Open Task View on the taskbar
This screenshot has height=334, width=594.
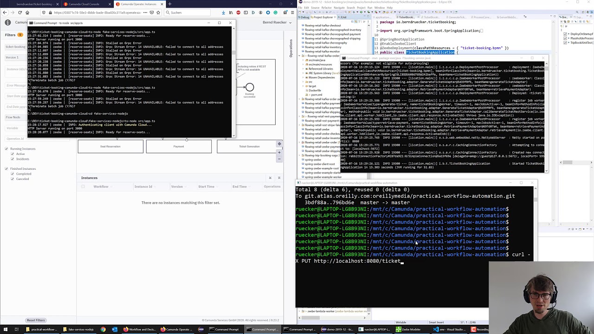pyautogui.click(x=17, y=329)
